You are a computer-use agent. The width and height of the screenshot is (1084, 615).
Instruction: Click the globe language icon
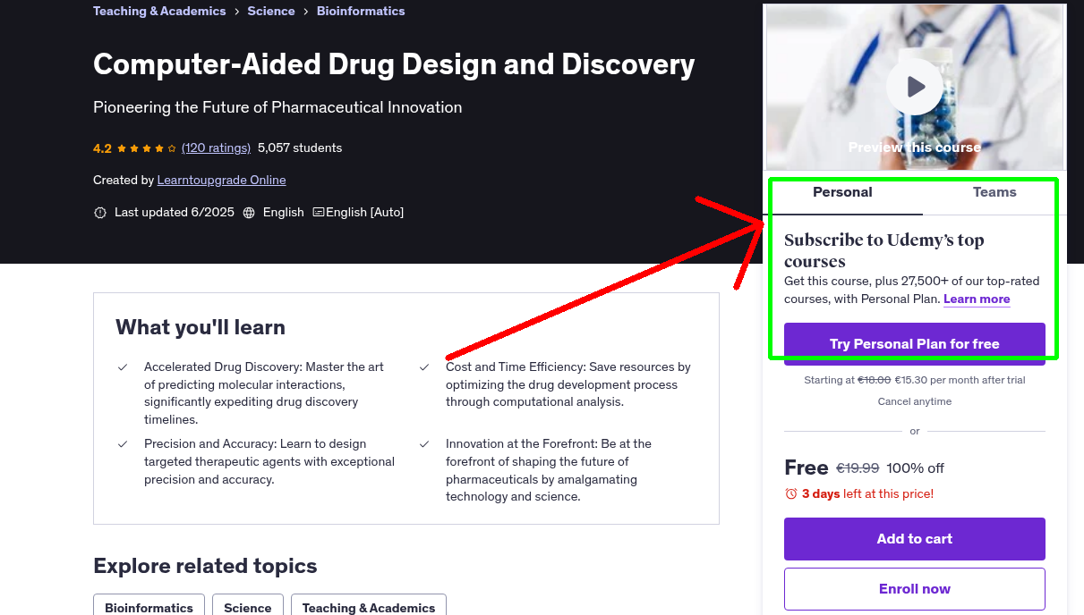click(249, 213)
